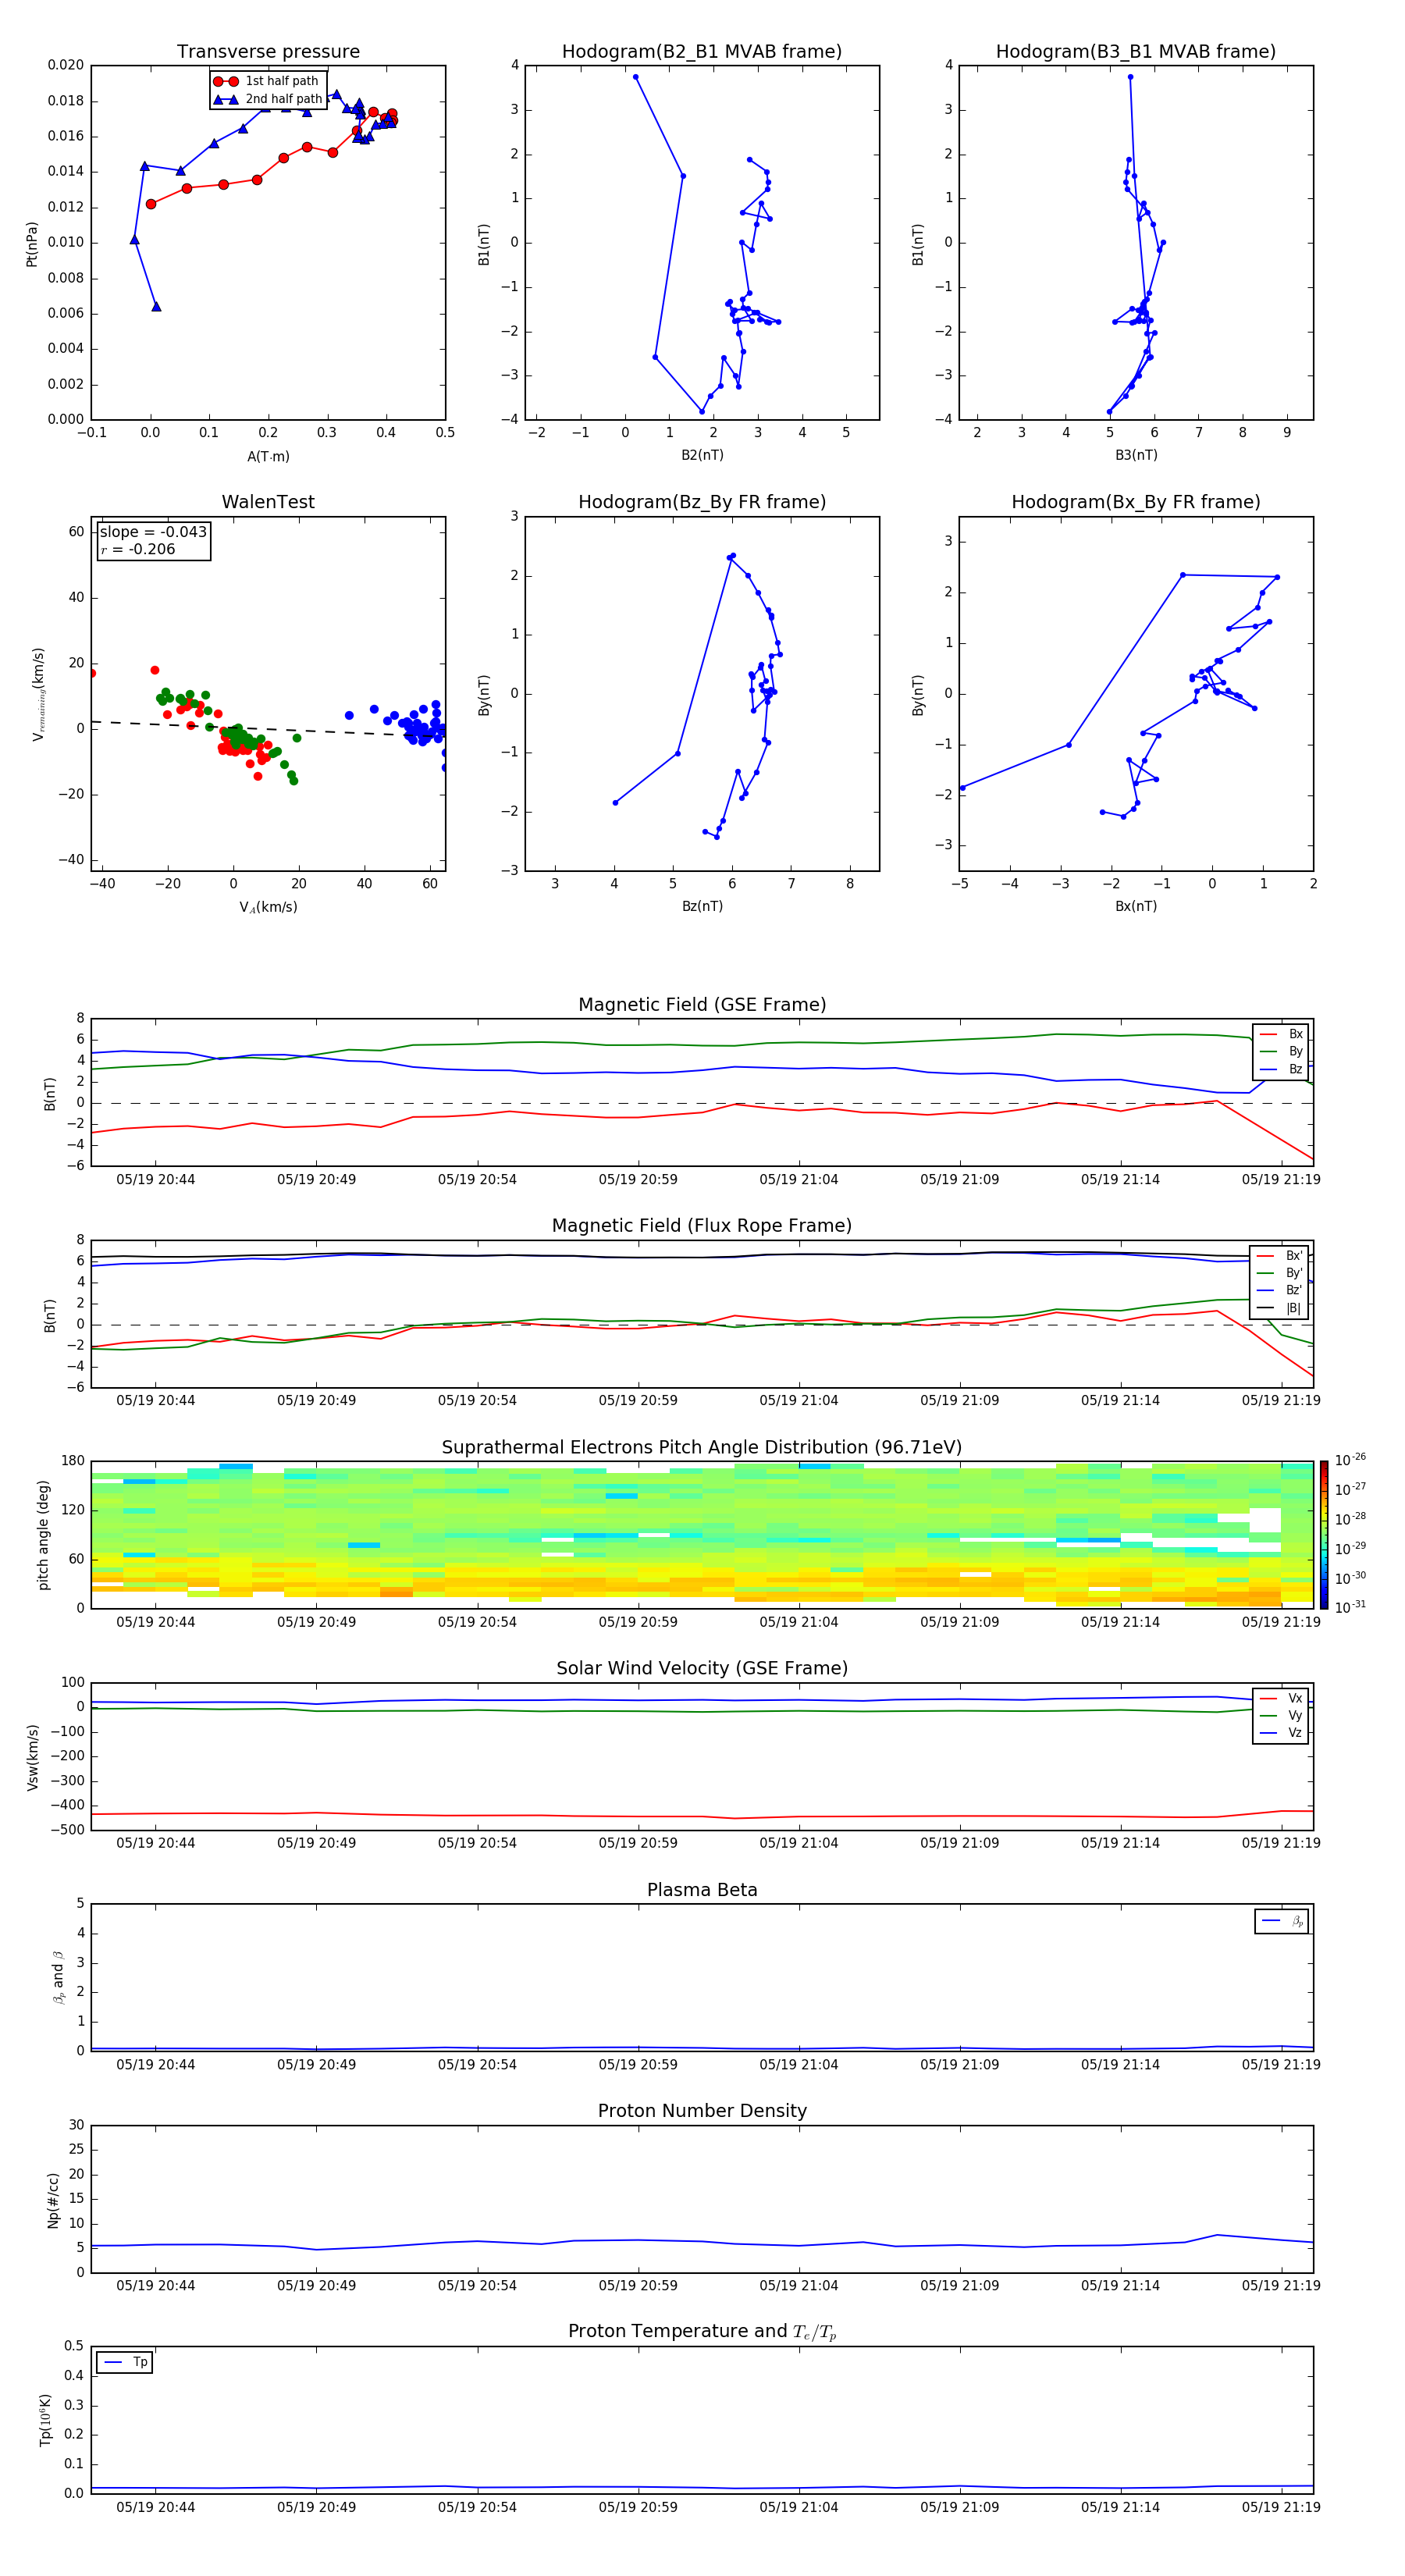Click 'Hodogram(B2_B1 MVAB frame)' title
This screenshot has width=1405, height=2576.
(702, 52)
